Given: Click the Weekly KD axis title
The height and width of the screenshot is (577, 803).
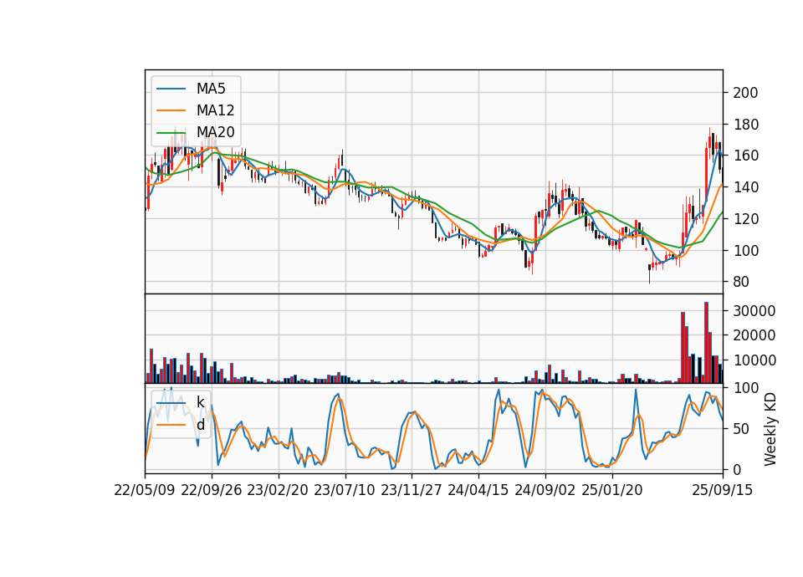Looking at the screenshot, I should 770,430.
